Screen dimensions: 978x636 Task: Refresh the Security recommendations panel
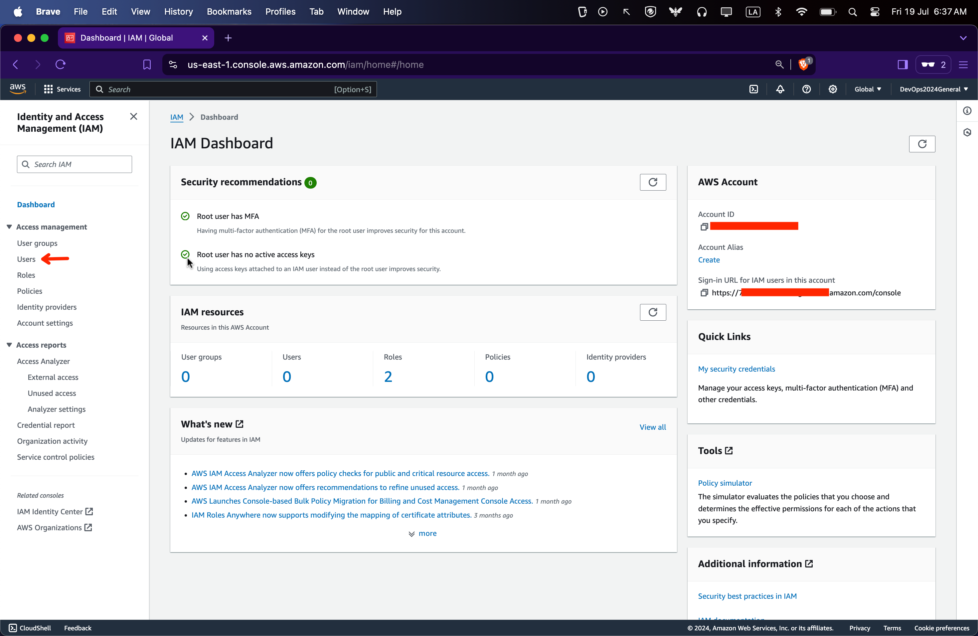653,182
